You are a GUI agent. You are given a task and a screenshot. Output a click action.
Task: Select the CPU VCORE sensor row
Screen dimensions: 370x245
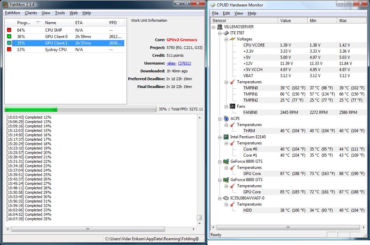[x=304, y=45]
